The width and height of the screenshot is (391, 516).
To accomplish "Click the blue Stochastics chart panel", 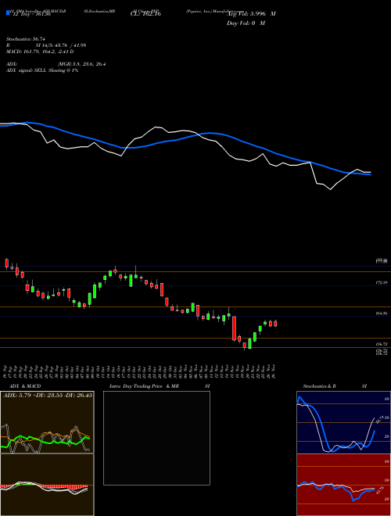I will tap(343, 422).
